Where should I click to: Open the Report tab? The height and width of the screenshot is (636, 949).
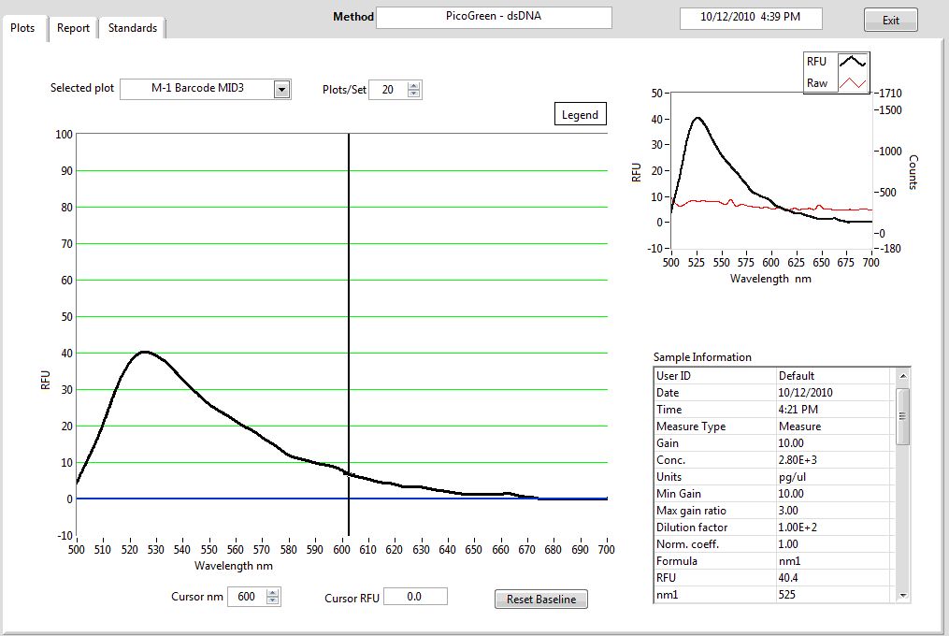point(73,28)
